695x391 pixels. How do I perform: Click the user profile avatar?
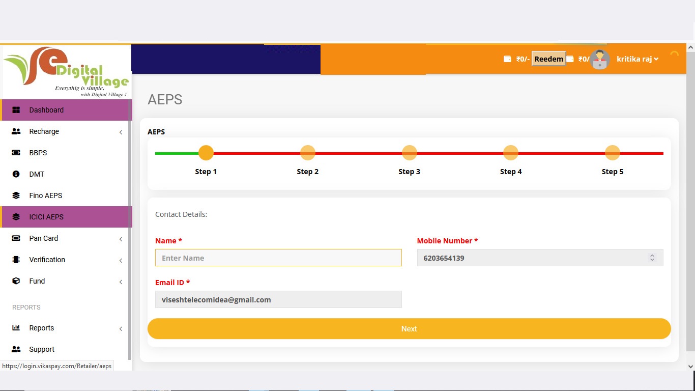click(600, 59)
